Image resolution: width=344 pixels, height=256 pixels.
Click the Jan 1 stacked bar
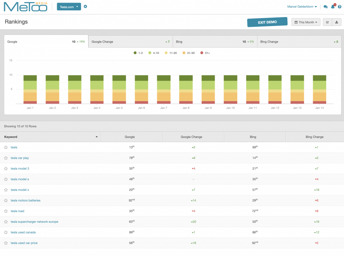(30, 89)
